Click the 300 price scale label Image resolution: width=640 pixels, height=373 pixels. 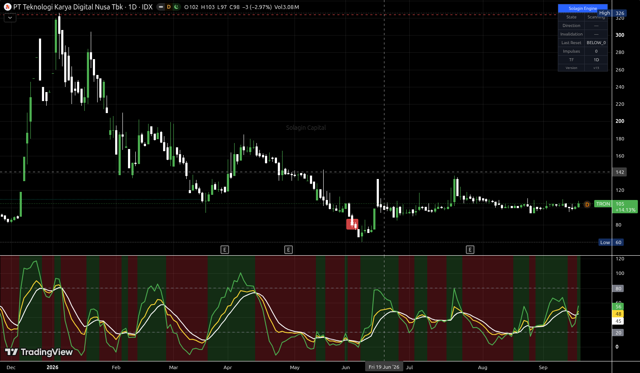pos(620,35)
